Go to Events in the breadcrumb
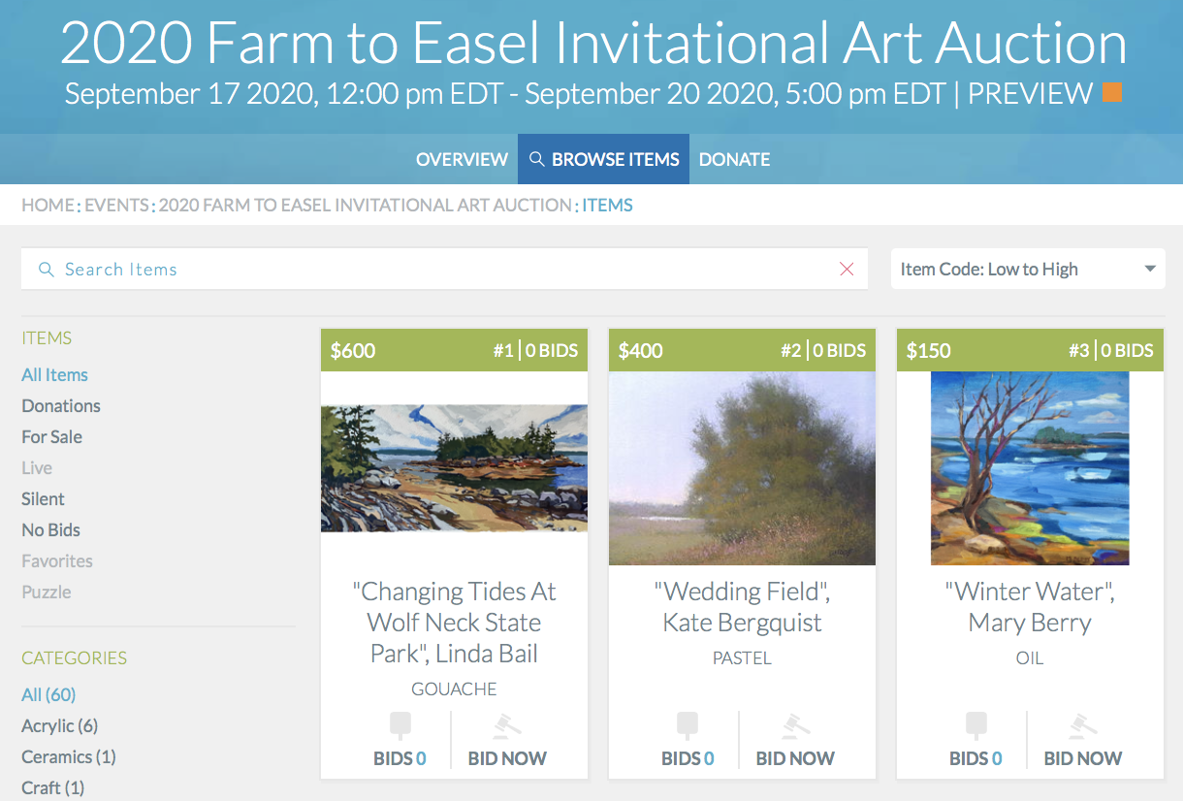Viewport: 1183px width, 801px height. click(x=116, y=205)
